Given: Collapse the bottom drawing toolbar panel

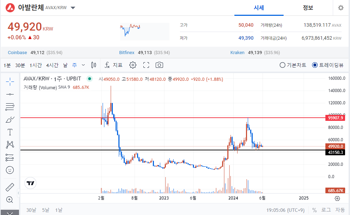Looking at the screenshot, I should [10, 213].
